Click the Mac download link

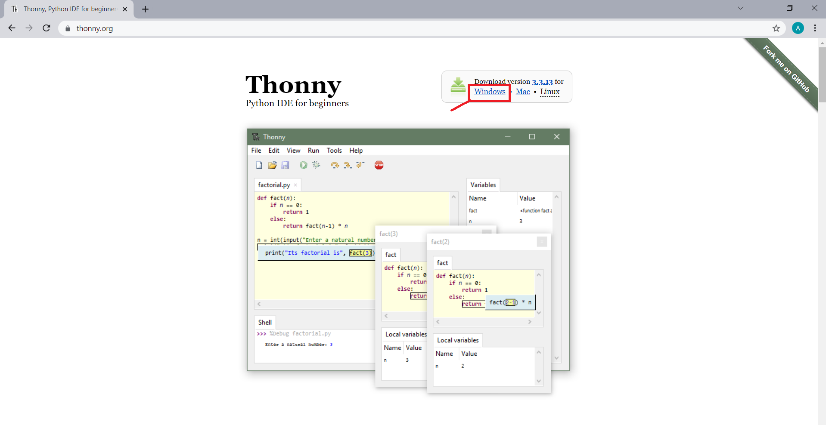(x=523, y=92)
